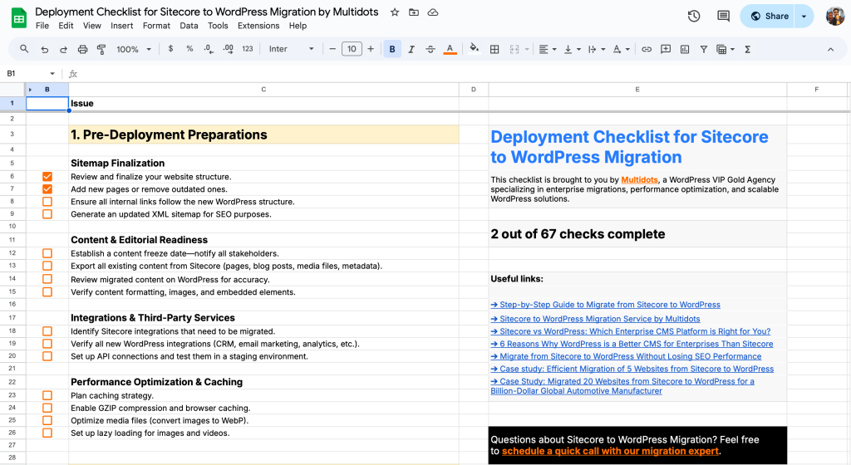
Task: Open the functions sigma icon
Action: (747, 49)
